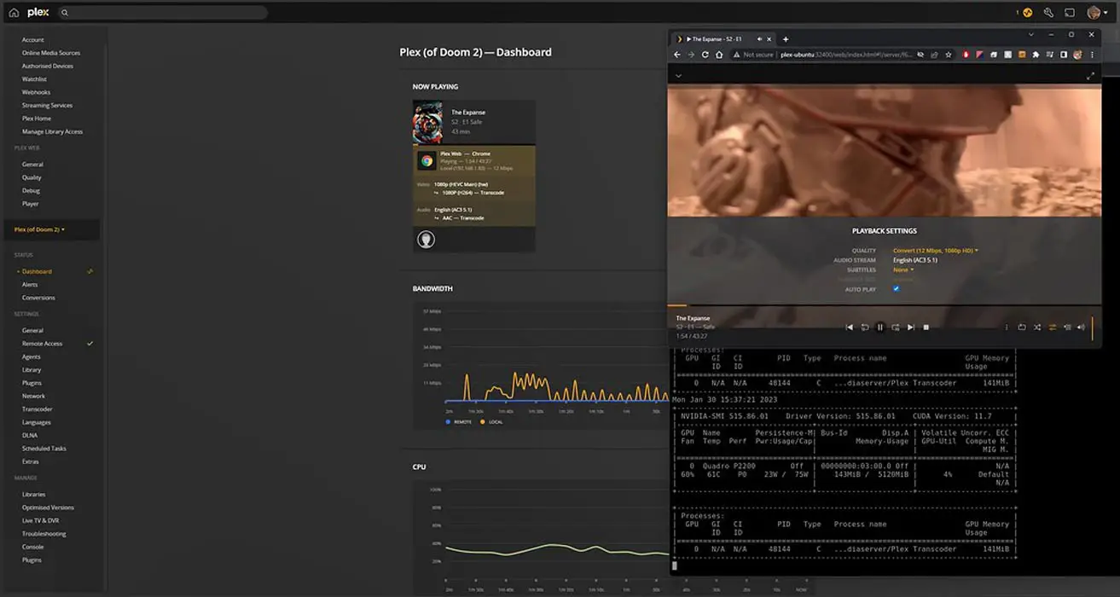Viewport: 1120px width, 597px height.
Task: Toggle the Local legend in Bandwidth chart
Action: coord(491,422)
